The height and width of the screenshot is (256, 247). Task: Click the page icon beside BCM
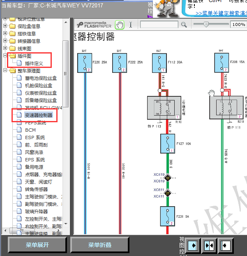click(x=19, y=130)
